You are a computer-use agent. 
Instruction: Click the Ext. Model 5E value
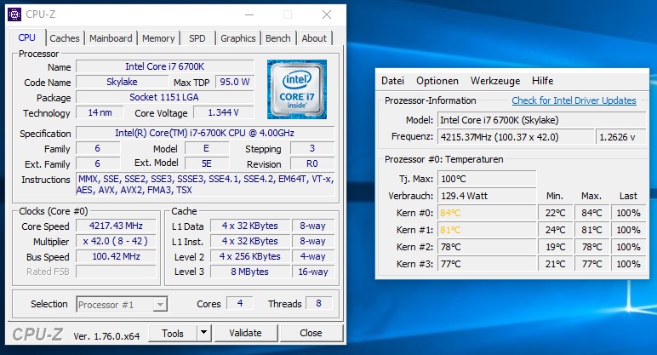coord(207,163)
